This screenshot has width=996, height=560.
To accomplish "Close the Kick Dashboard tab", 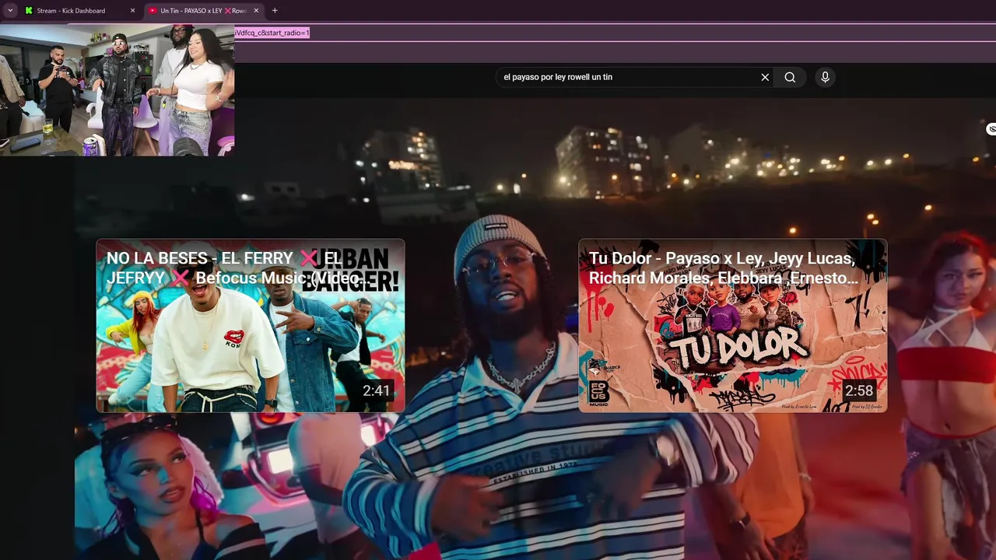I will point(132,11).
